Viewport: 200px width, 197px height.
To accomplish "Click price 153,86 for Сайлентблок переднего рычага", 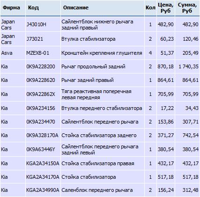I will [166, 122].
